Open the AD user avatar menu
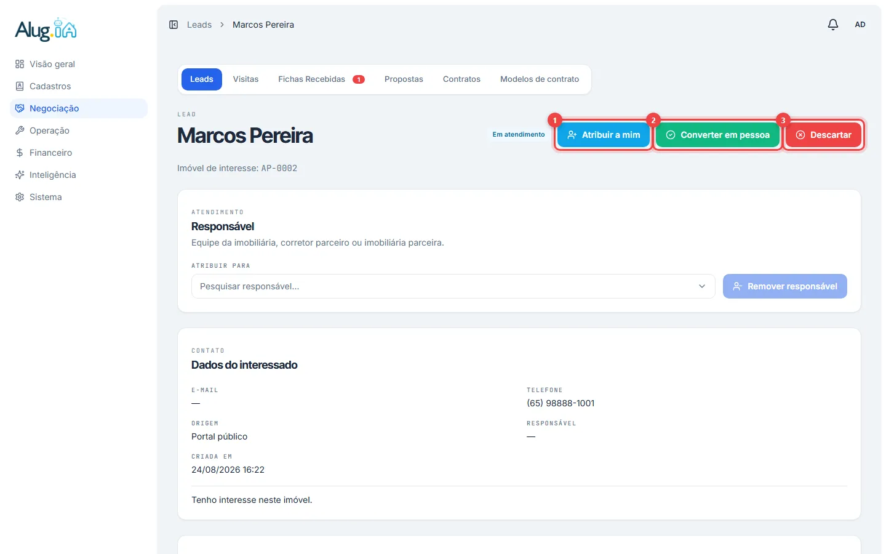 coord(860,25)
